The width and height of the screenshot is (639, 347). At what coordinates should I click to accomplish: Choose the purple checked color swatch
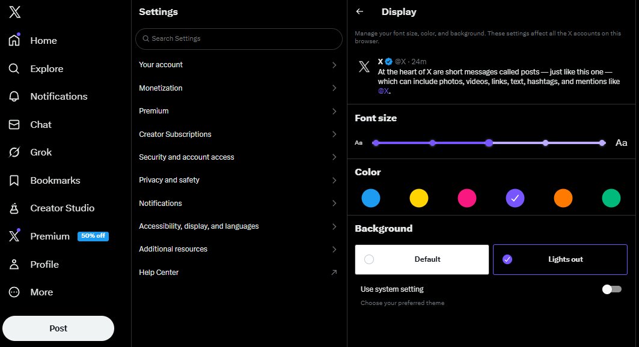tap(515, 198)
